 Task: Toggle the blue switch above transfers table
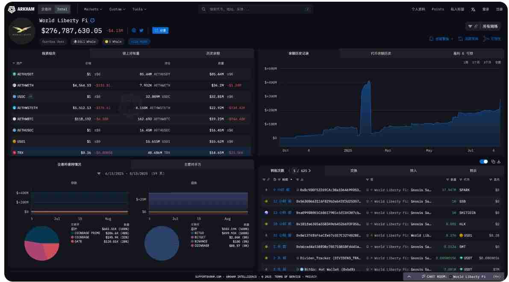484,162
